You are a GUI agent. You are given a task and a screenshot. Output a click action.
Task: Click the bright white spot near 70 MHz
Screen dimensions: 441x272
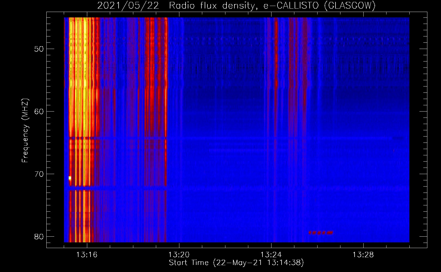coord(70,178)
